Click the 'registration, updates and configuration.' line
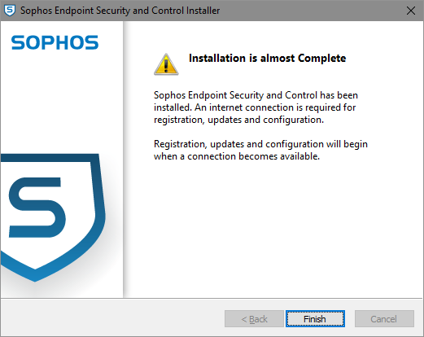Viewport: 424px width, 337px height. tap(238, 120)
